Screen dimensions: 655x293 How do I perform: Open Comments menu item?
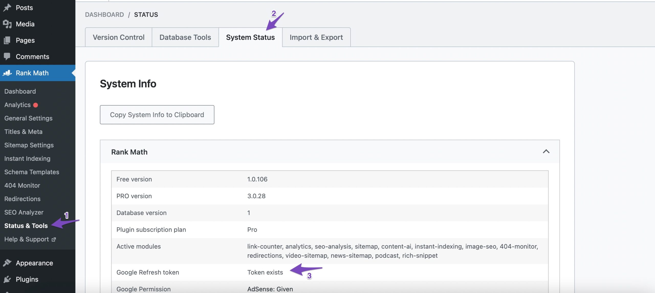tap(38, 57)
